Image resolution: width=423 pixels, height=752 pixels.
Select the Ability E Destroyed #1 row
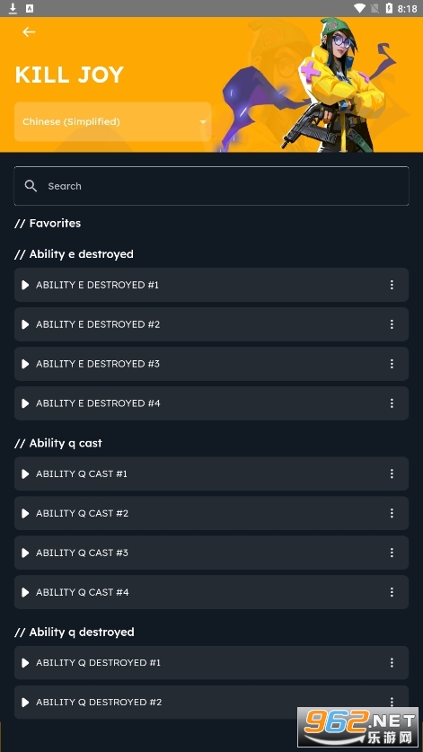(212, 285)
